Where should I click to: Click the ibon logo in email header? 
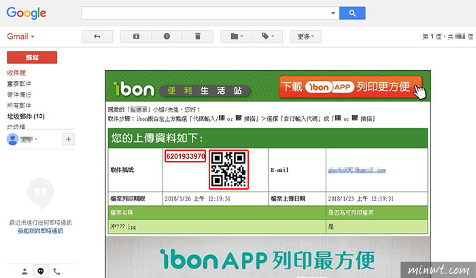click(133, 89)
